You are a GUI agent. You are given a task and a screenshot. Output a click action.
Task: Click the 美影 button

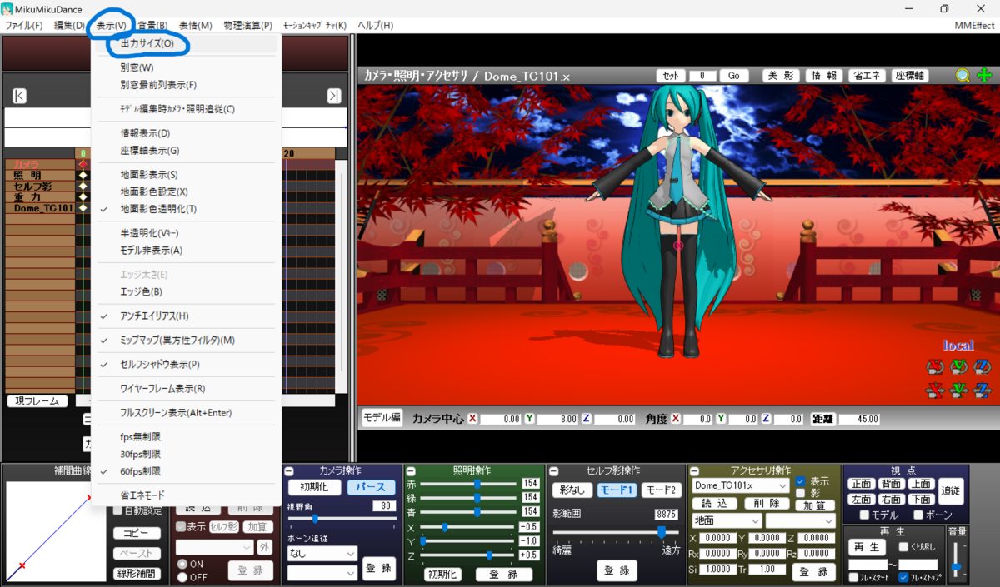781,76
